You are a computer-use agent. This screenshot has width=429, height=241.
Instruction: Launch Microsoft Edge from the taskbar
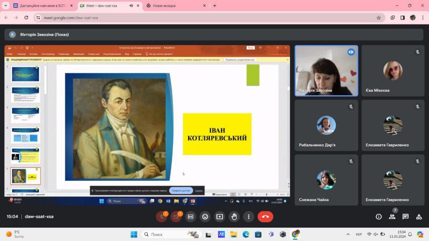pyautogui.click(x=246, y=234)
